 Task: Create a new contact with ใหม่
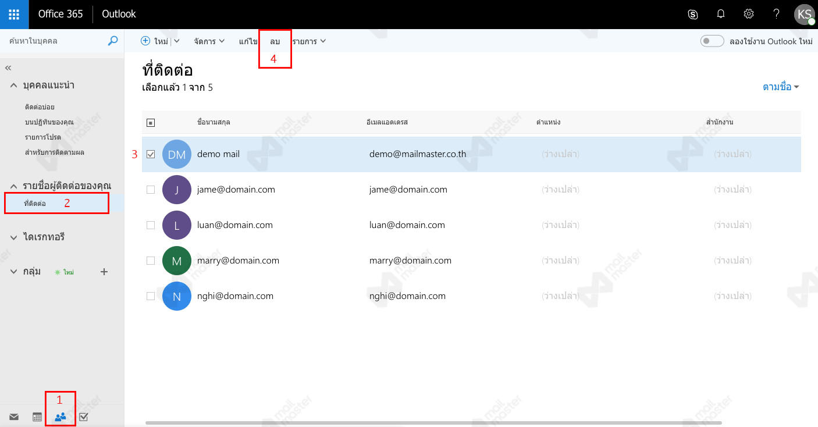click(x=155, y=41)
